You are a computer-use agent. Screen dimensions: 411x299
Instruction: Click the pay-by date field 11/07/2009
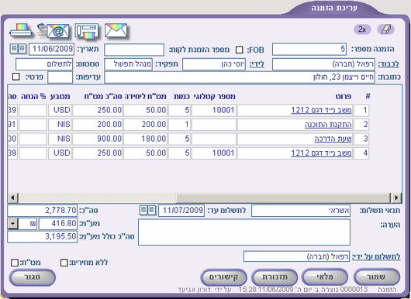pos(181,211)
